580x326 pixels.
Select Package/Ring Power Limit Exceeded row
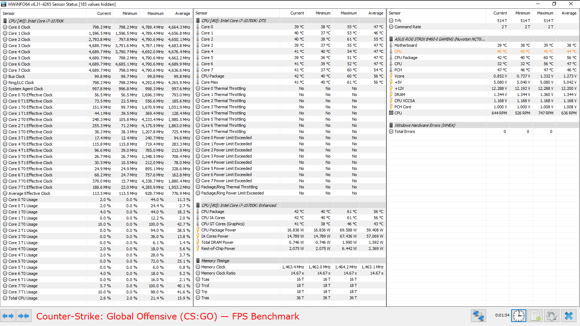click(290, 193)
